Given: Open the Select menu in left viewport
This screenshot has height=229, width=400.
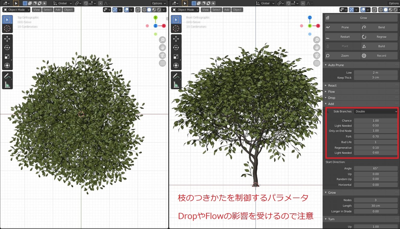Looking at the screenshot, I should coord(47,10).
